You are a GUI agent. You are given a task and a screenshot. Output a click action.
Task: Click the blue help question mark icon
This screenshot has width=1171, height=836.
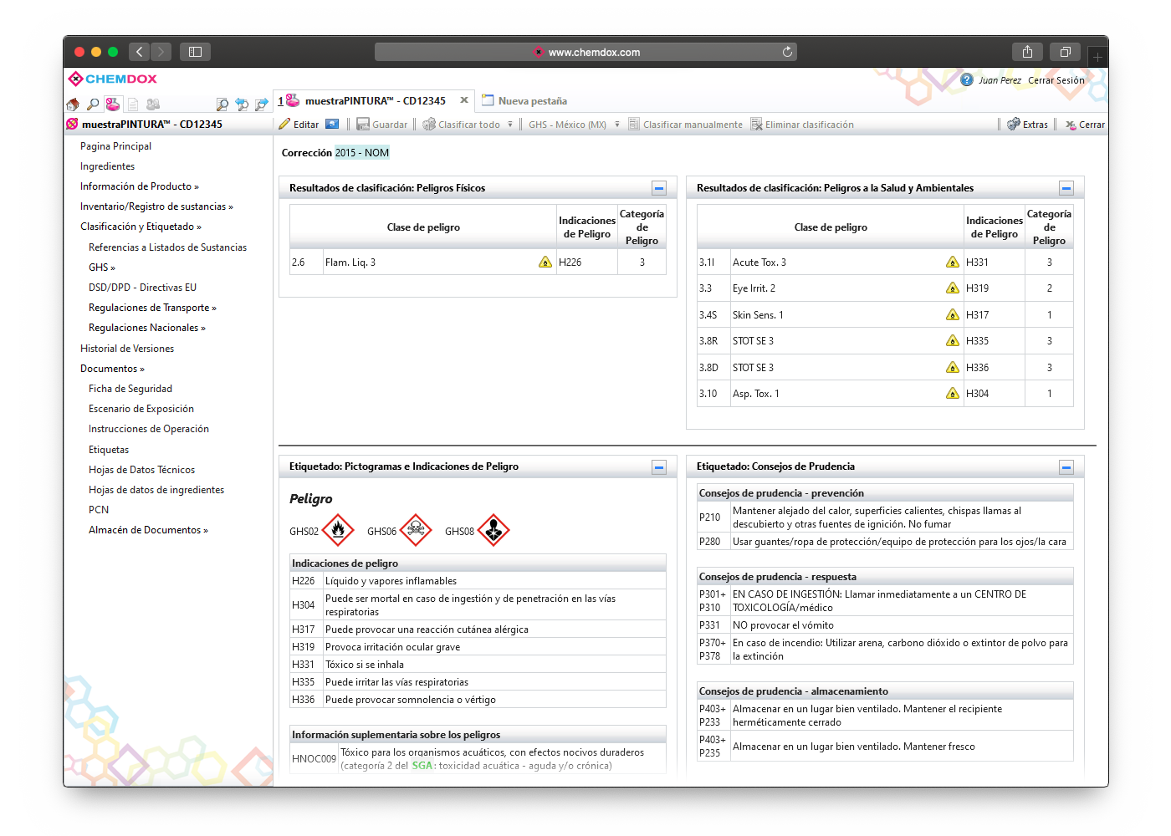[967, 80]
